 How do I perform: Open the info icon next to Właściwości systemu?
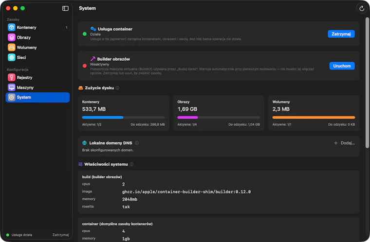(131, 164)
